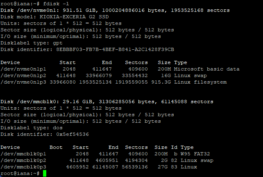The width and height of the screenshot is (263, 177).
Task: Click the last 'root@iana:~#' prompt
Action: coord(20,173)
